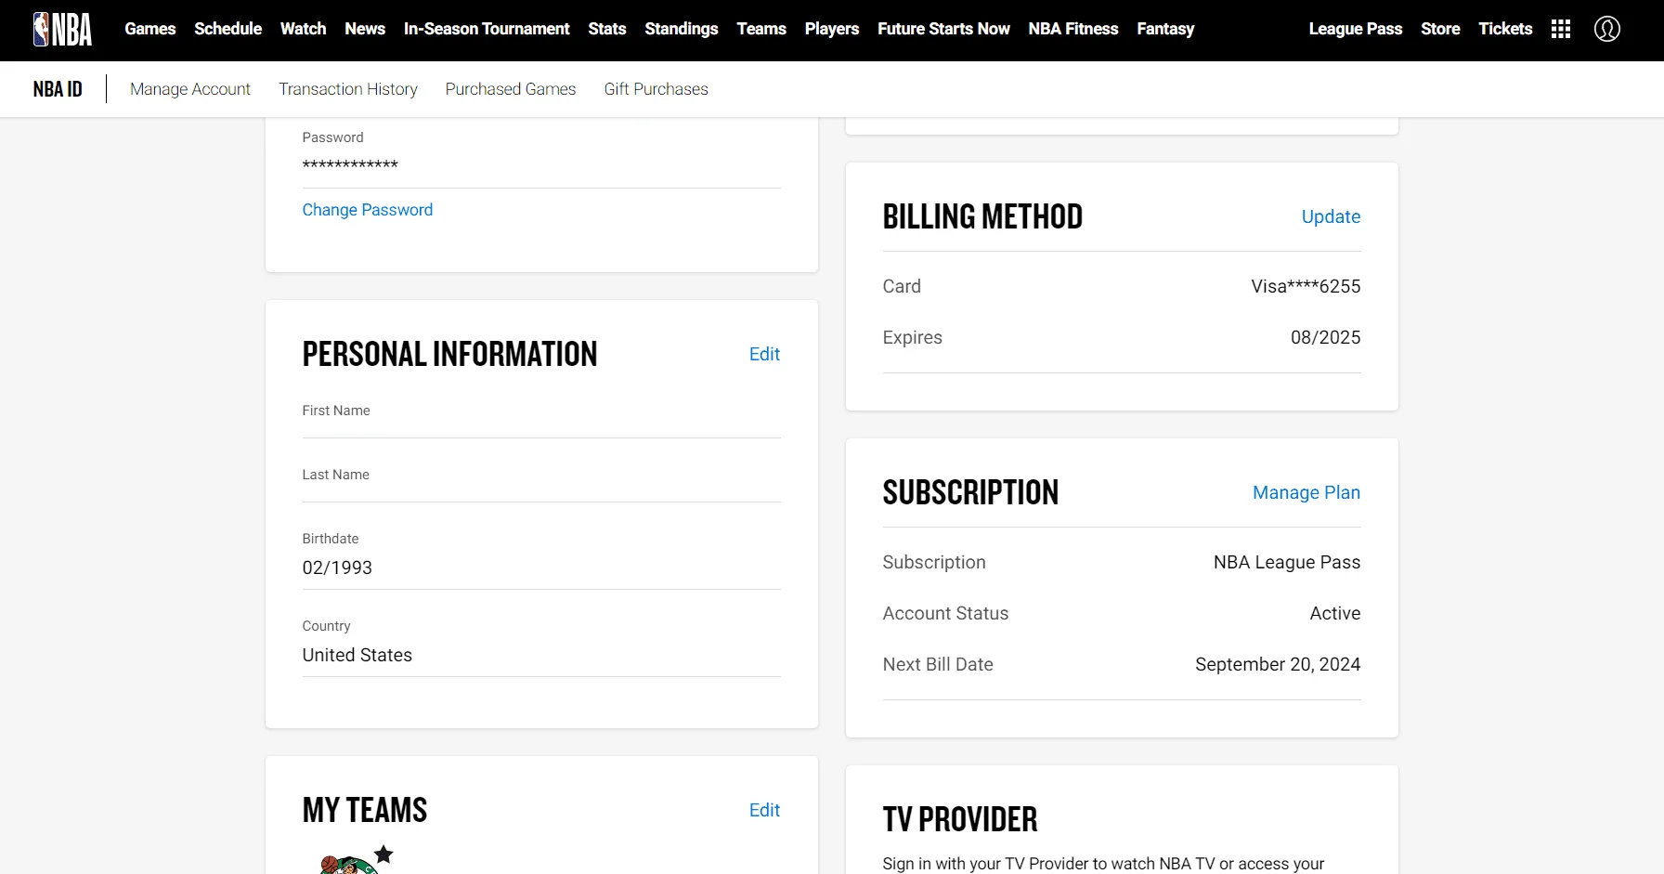Click the Celtics team logo
Screen dimensions: 1664x874
347,865
